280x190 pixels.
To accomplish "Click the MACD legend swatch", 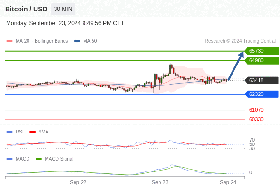I will tap(9, 159).
